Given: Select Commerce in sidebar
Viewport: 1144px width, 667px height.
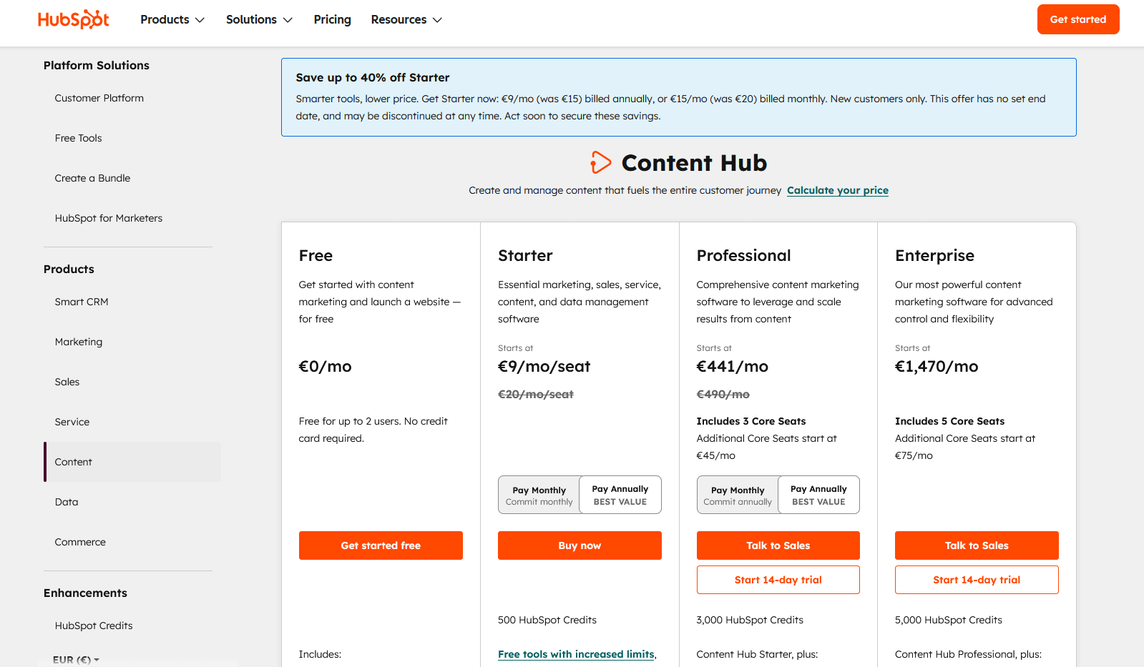Looking at the screenshot, I should pos(80,542).
